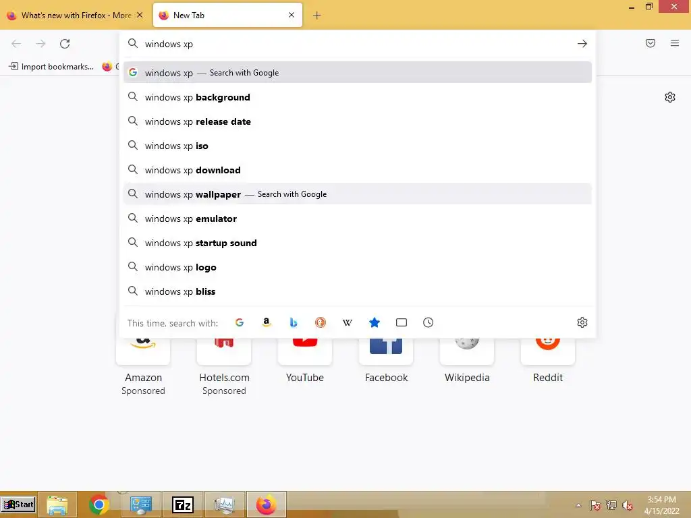Search this time with Amazon icon
691x518 pixels.
266,322
